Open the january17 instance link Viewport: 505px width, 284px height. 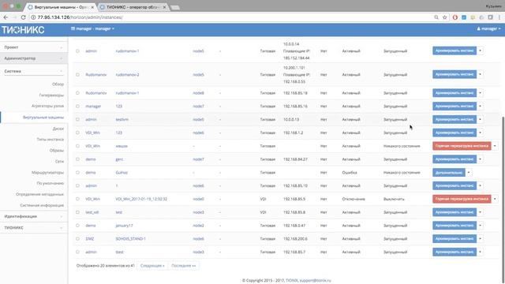pos(124,226)
